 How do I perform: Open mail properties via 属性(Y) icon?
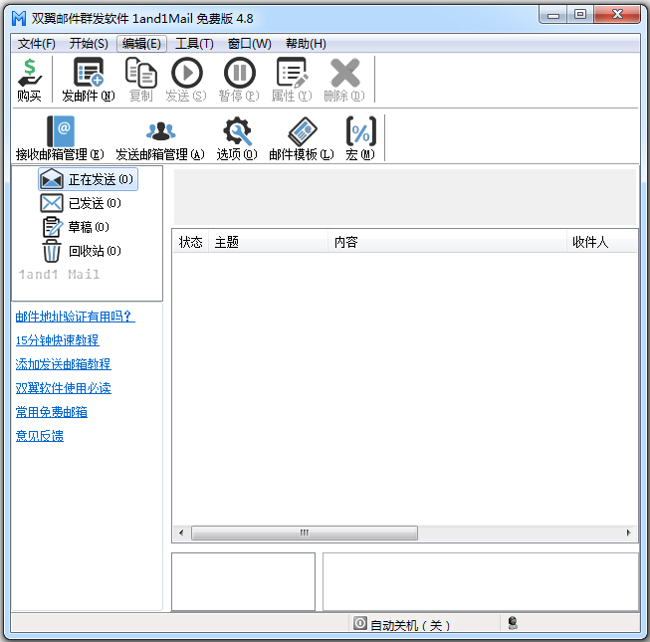point(292,80)
